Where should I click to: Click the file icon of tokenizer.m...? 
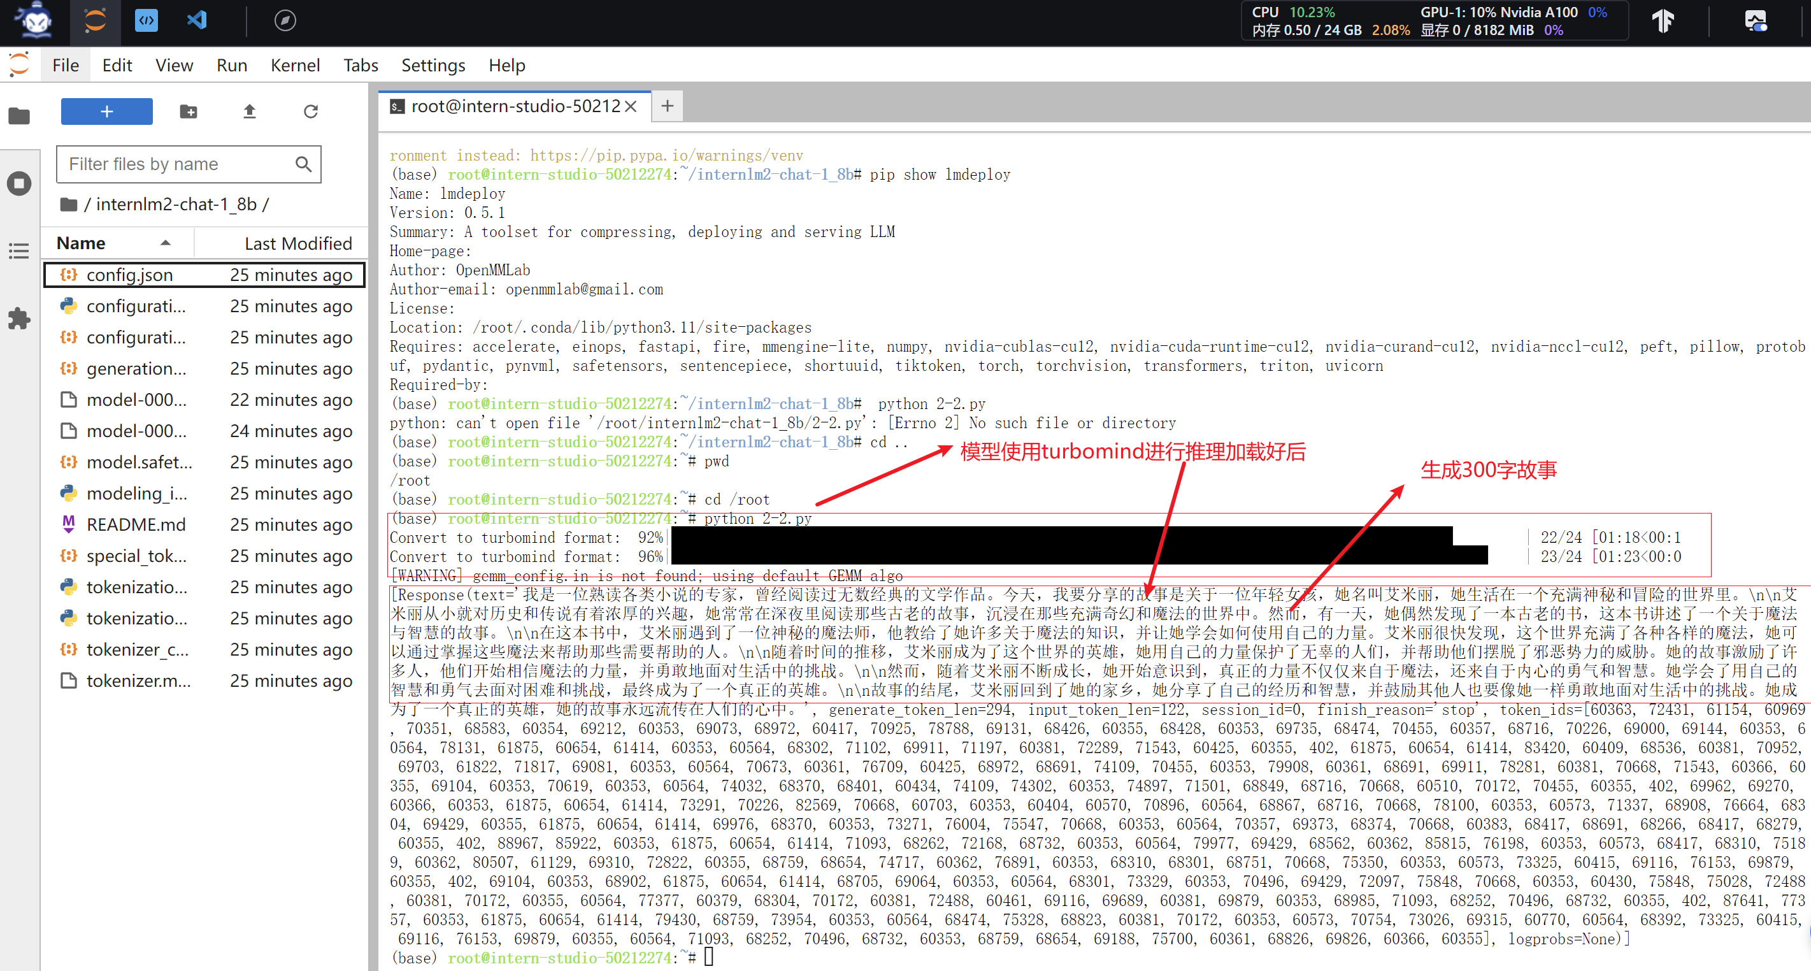(68, 680)
